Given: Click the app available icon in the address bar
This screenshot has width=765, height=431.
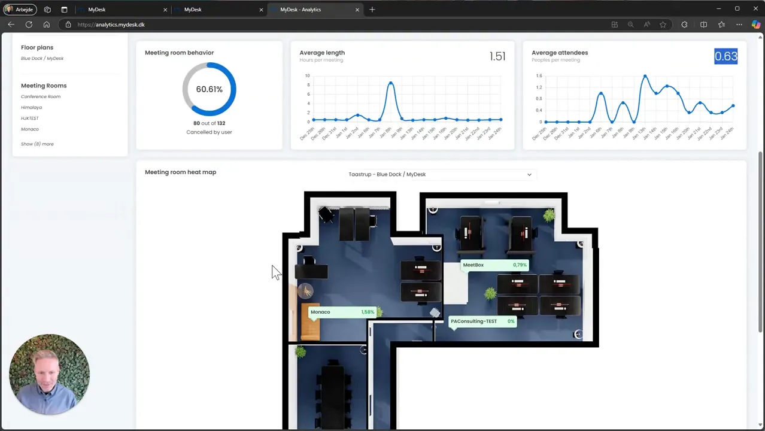Looking at the screenshot, I should (614, 25).
